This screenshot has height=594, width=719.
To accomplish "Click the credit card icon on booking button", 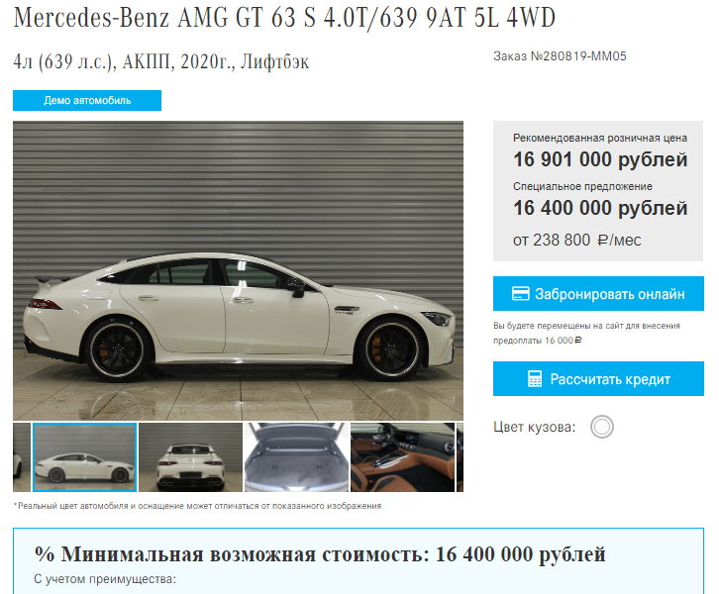I will (520, 294).
